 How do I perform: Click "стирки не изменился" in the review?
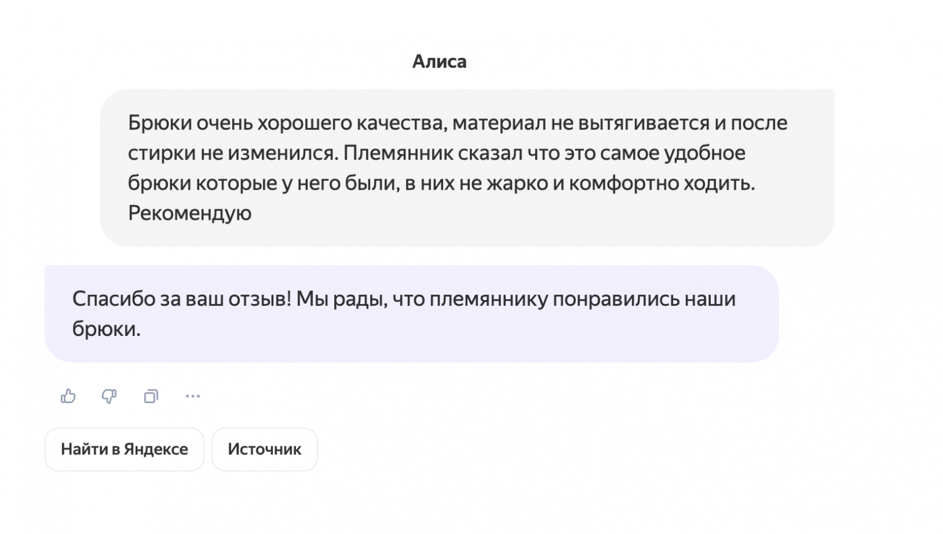coord(233,153)
